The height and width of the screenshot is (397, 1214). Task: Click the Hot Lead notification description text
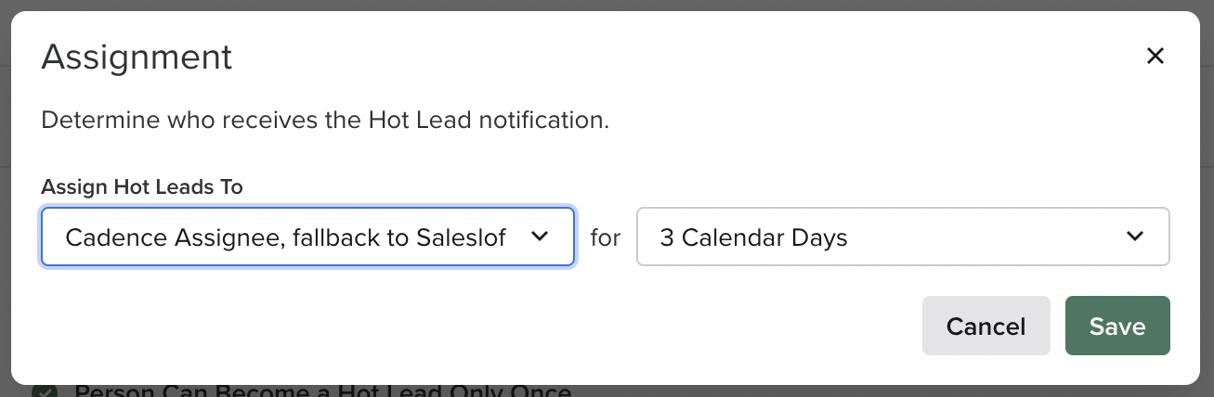pos(325,120)
